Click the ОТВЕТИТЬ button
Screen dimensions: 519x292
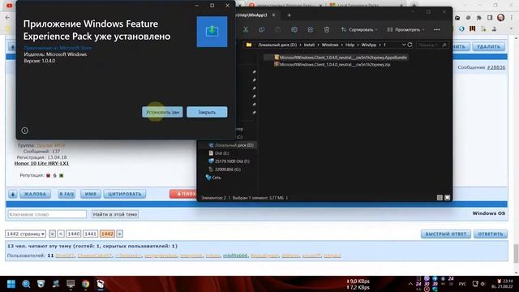click(x=490, y=234)
